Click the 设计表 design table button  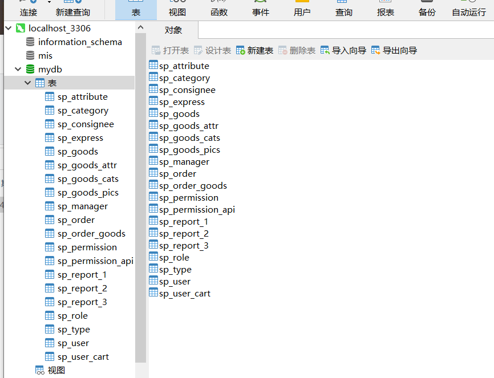[x=212, y=50]
